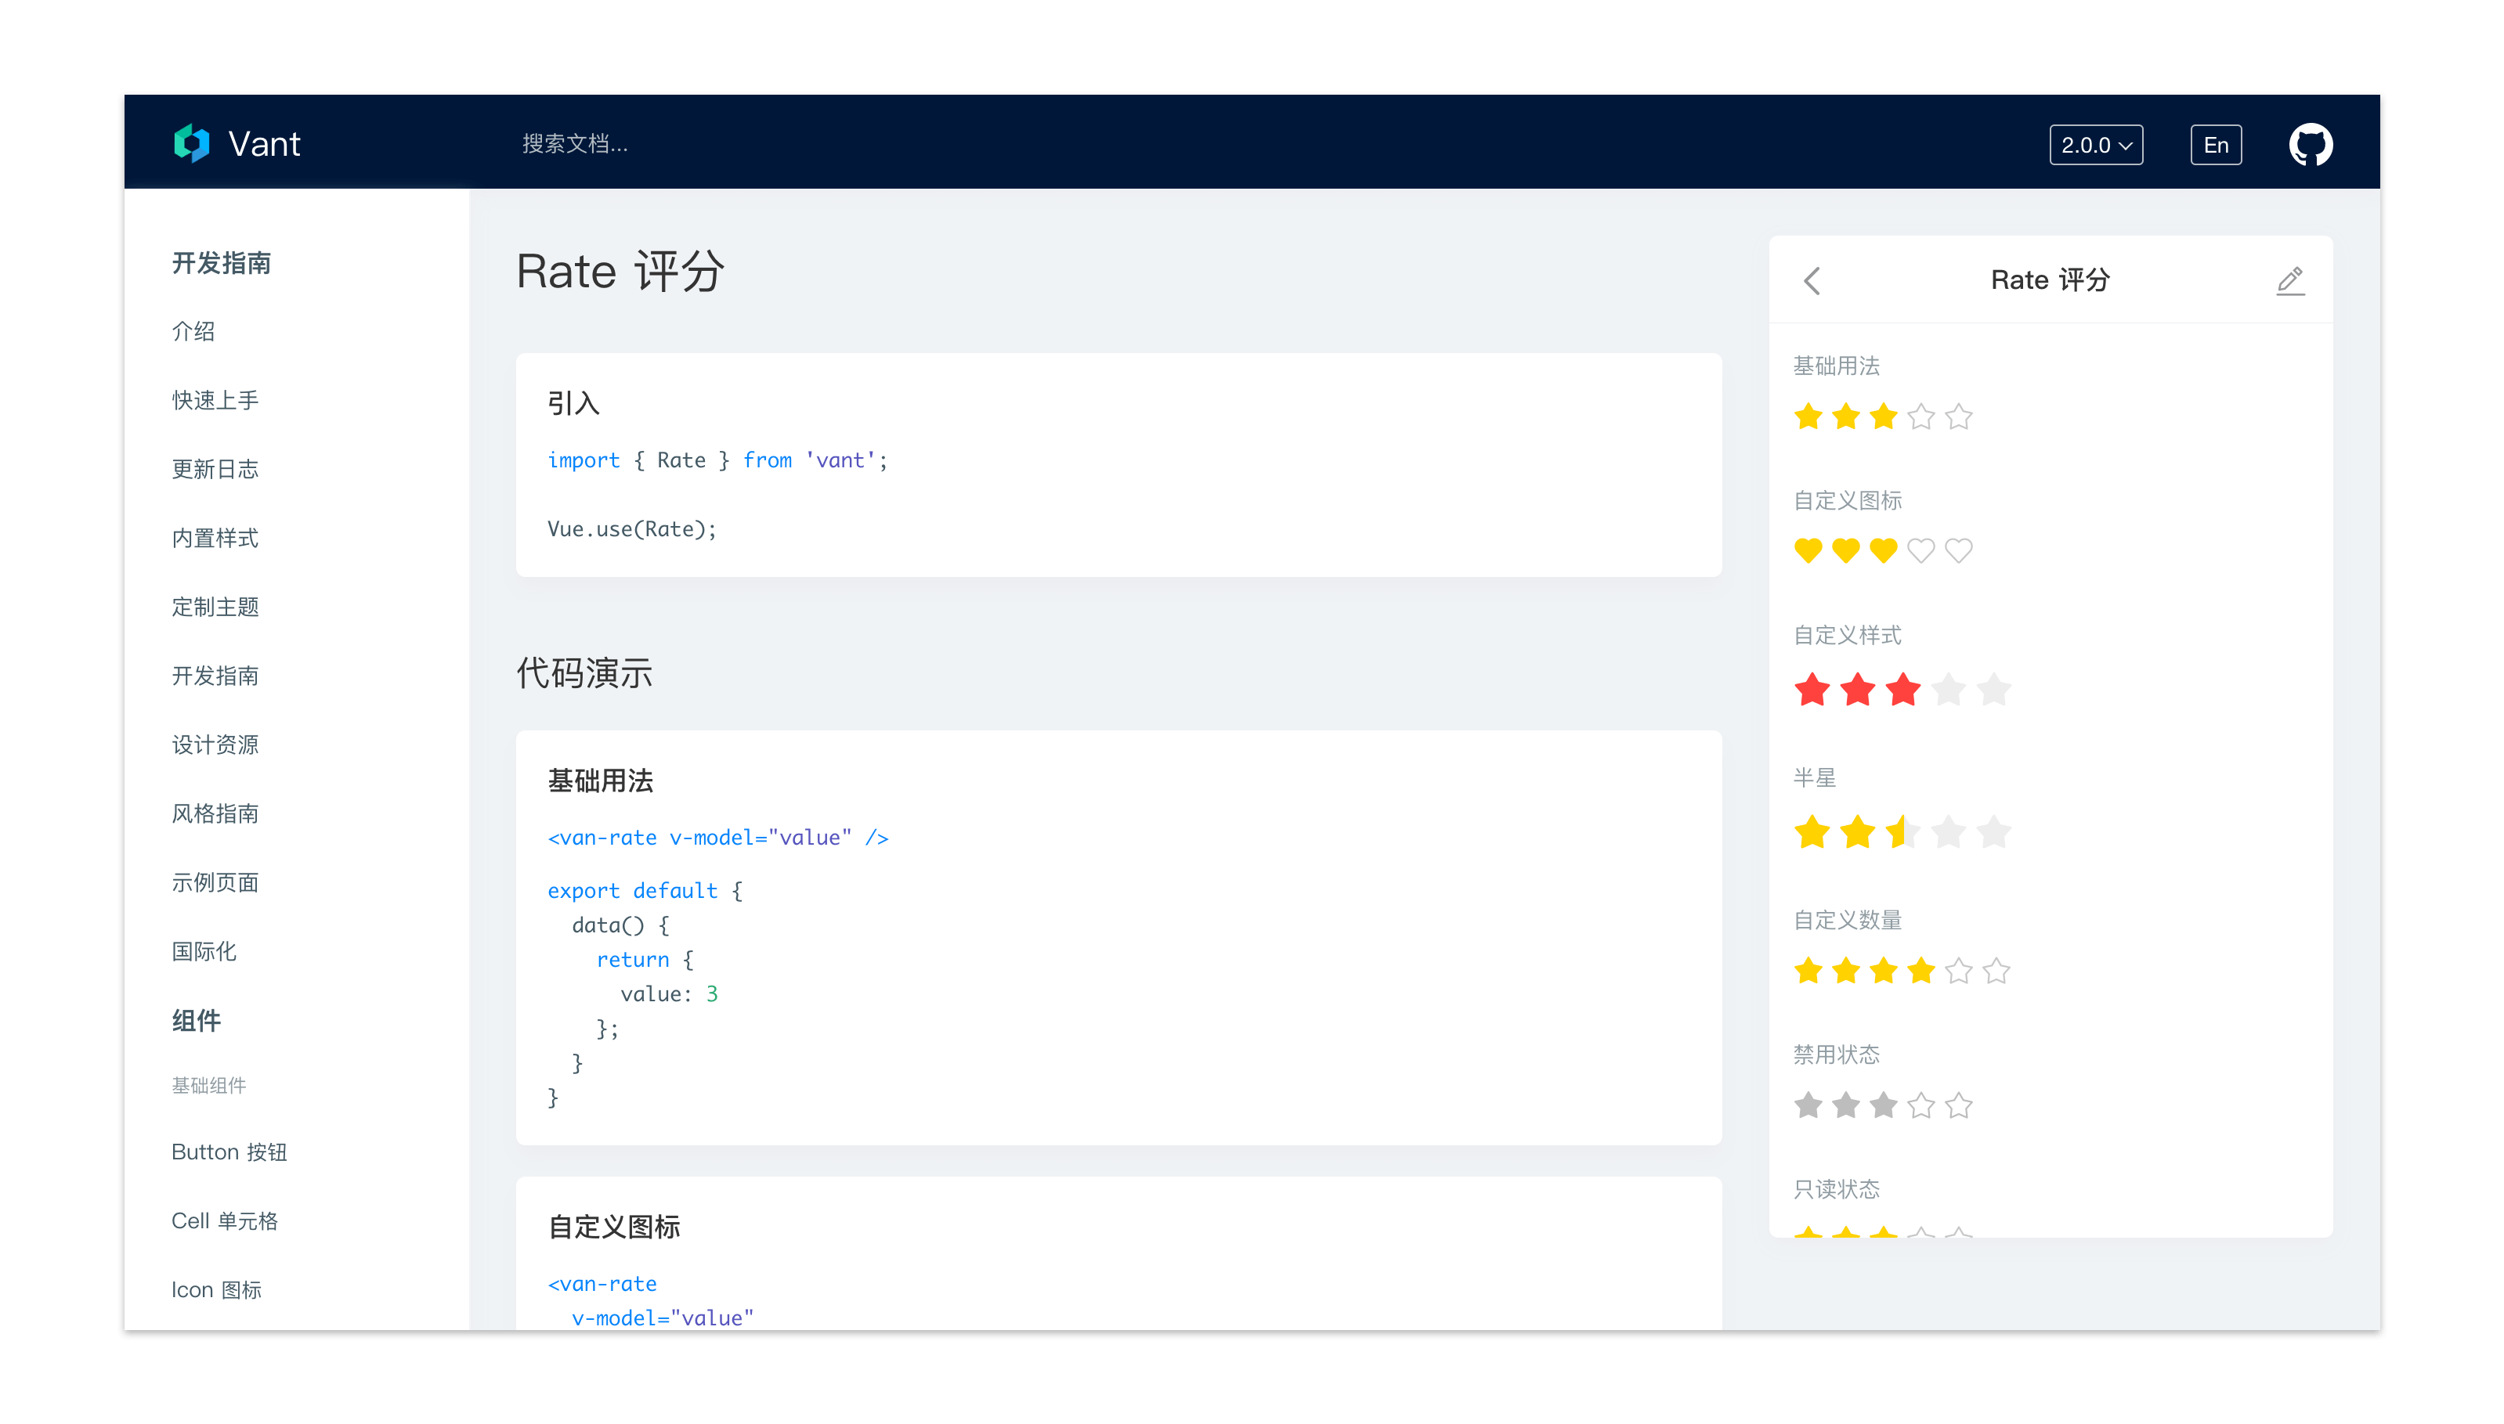
Task: Navigate to 定制主题 in sidebar
Action: 215,607
